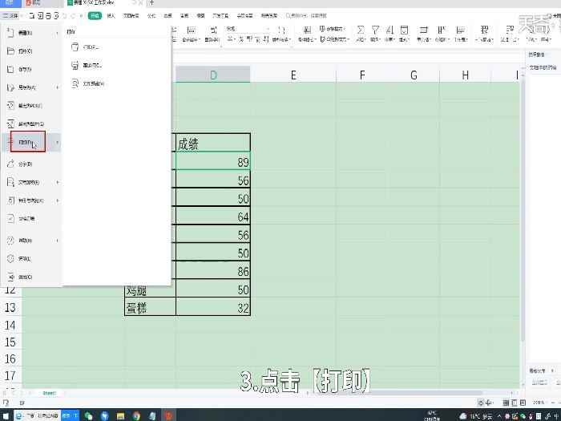Image resolution: width=561 pixels, height=421 pixels.
Task: Click the AutoSum sigma icon in ribbon
Action: point(361,30)
